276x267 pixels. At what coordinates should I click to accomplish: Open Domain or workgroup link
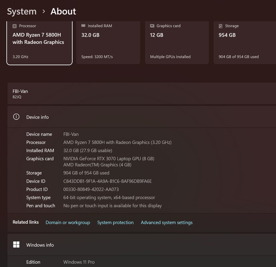pyautogui.click(x=68, y=222)
